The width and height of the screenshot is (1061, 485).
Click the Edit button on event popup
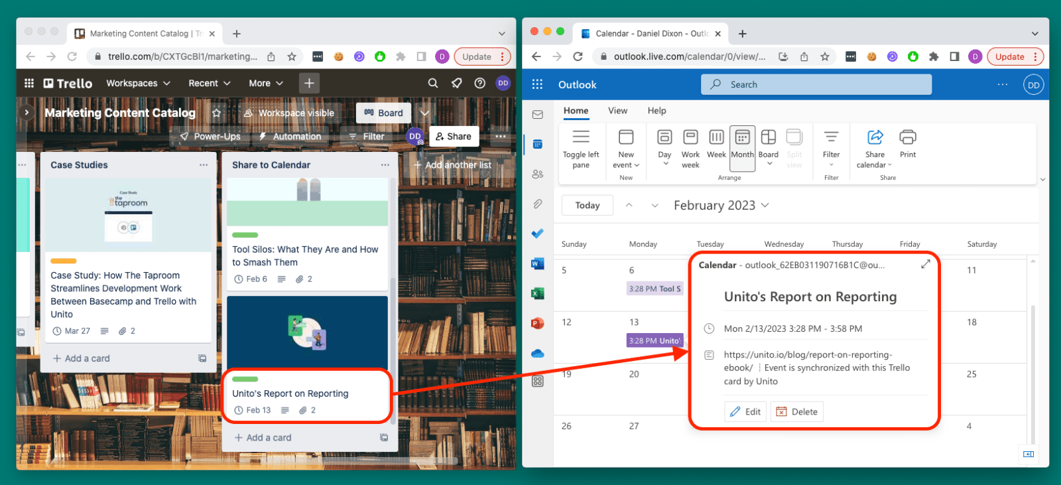pos(745,412)
